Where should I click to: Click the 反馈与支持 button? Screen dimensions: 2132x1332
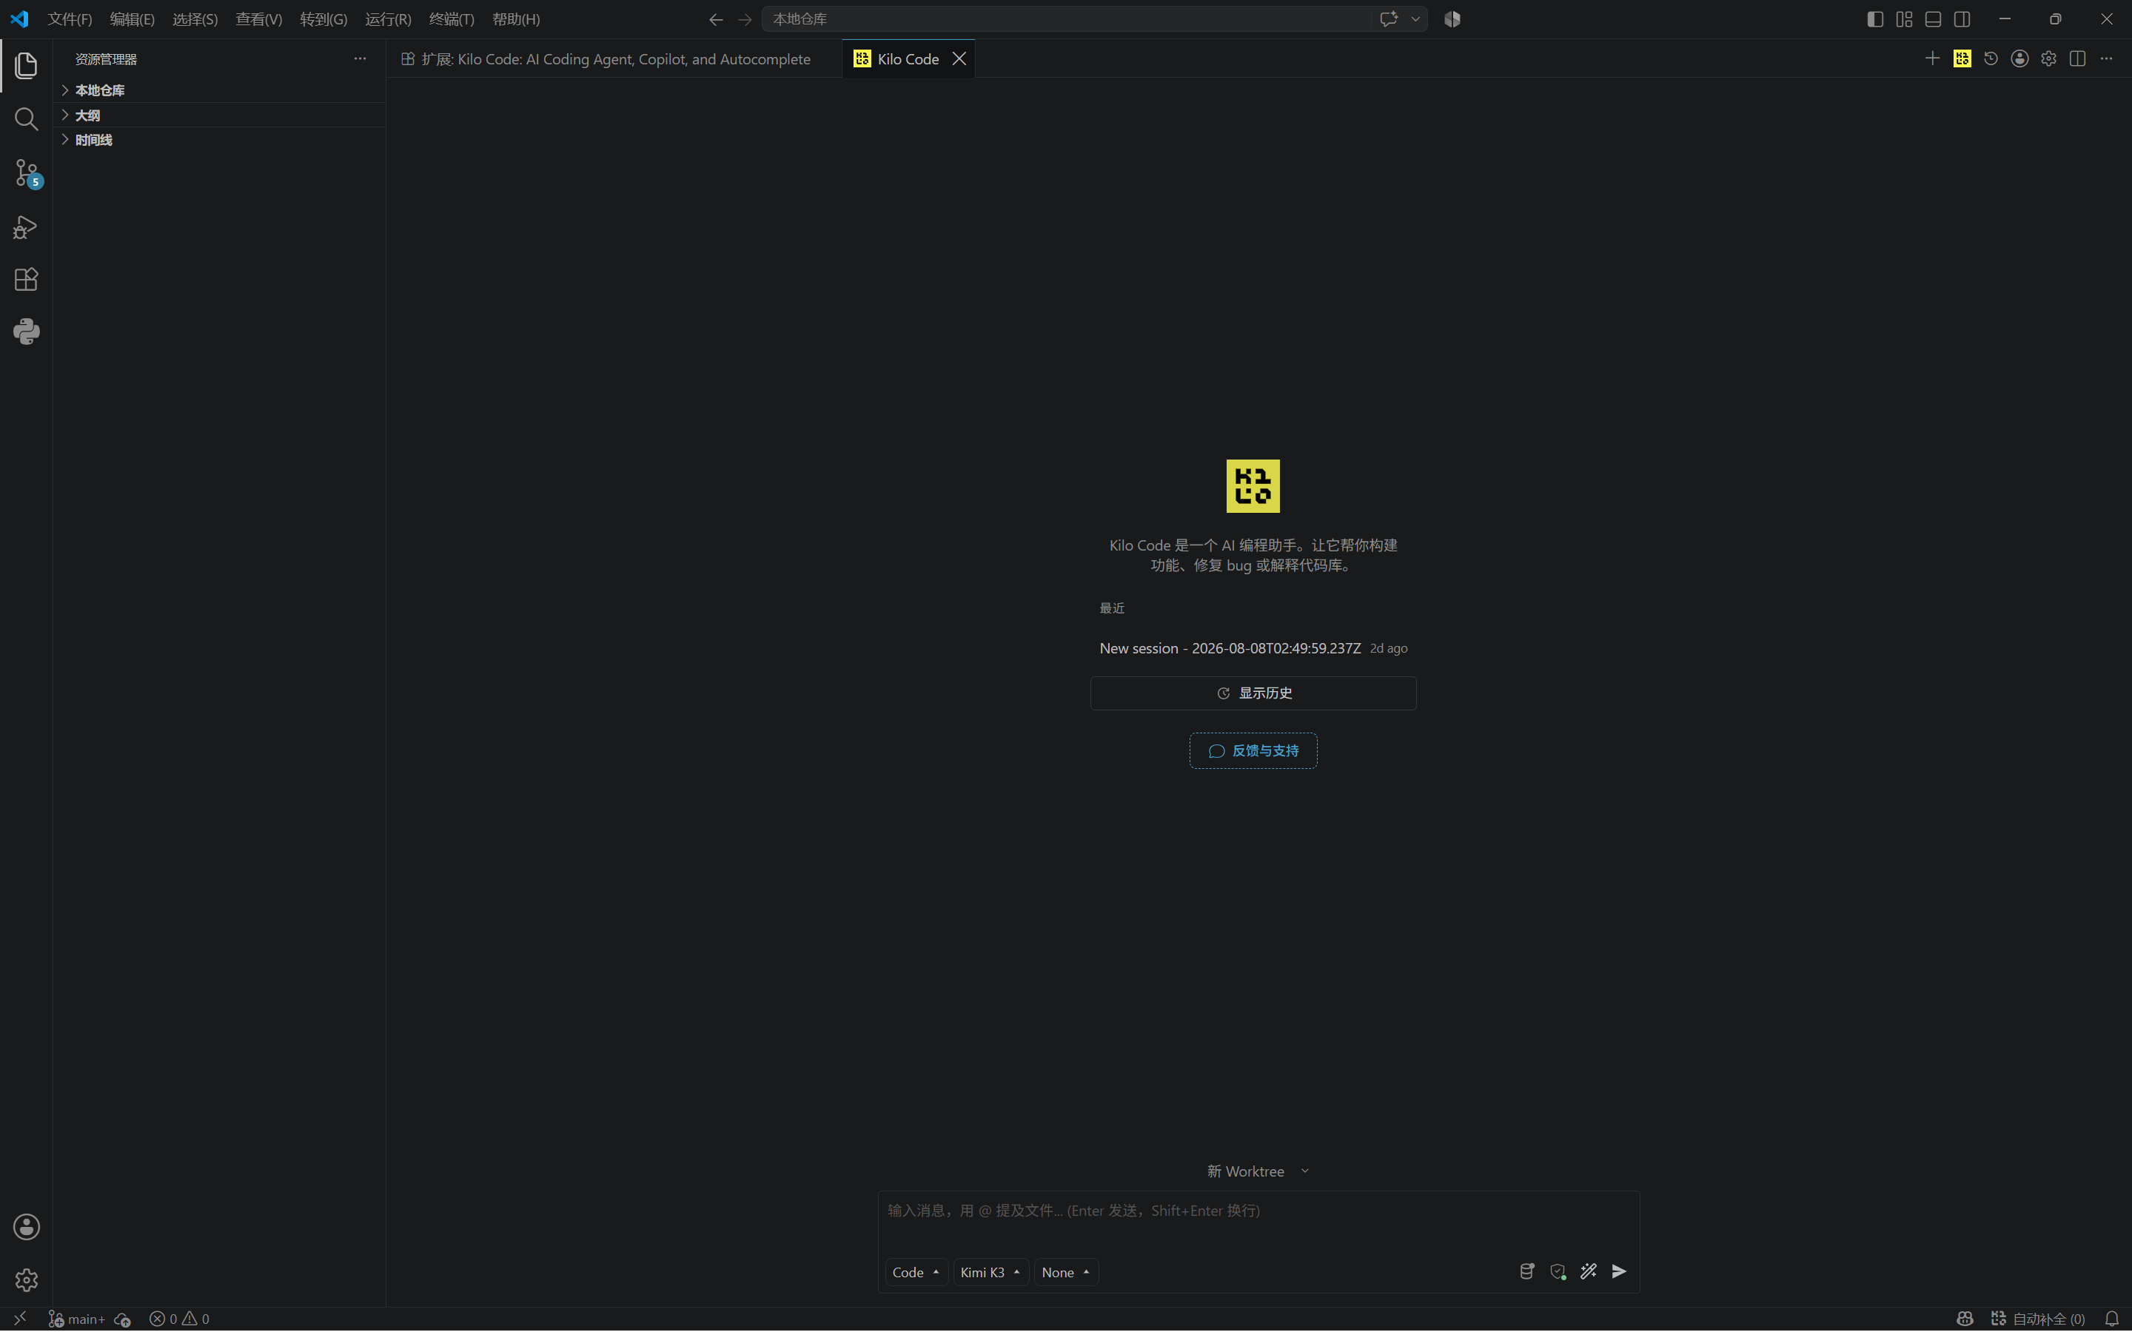point(1253,750)
